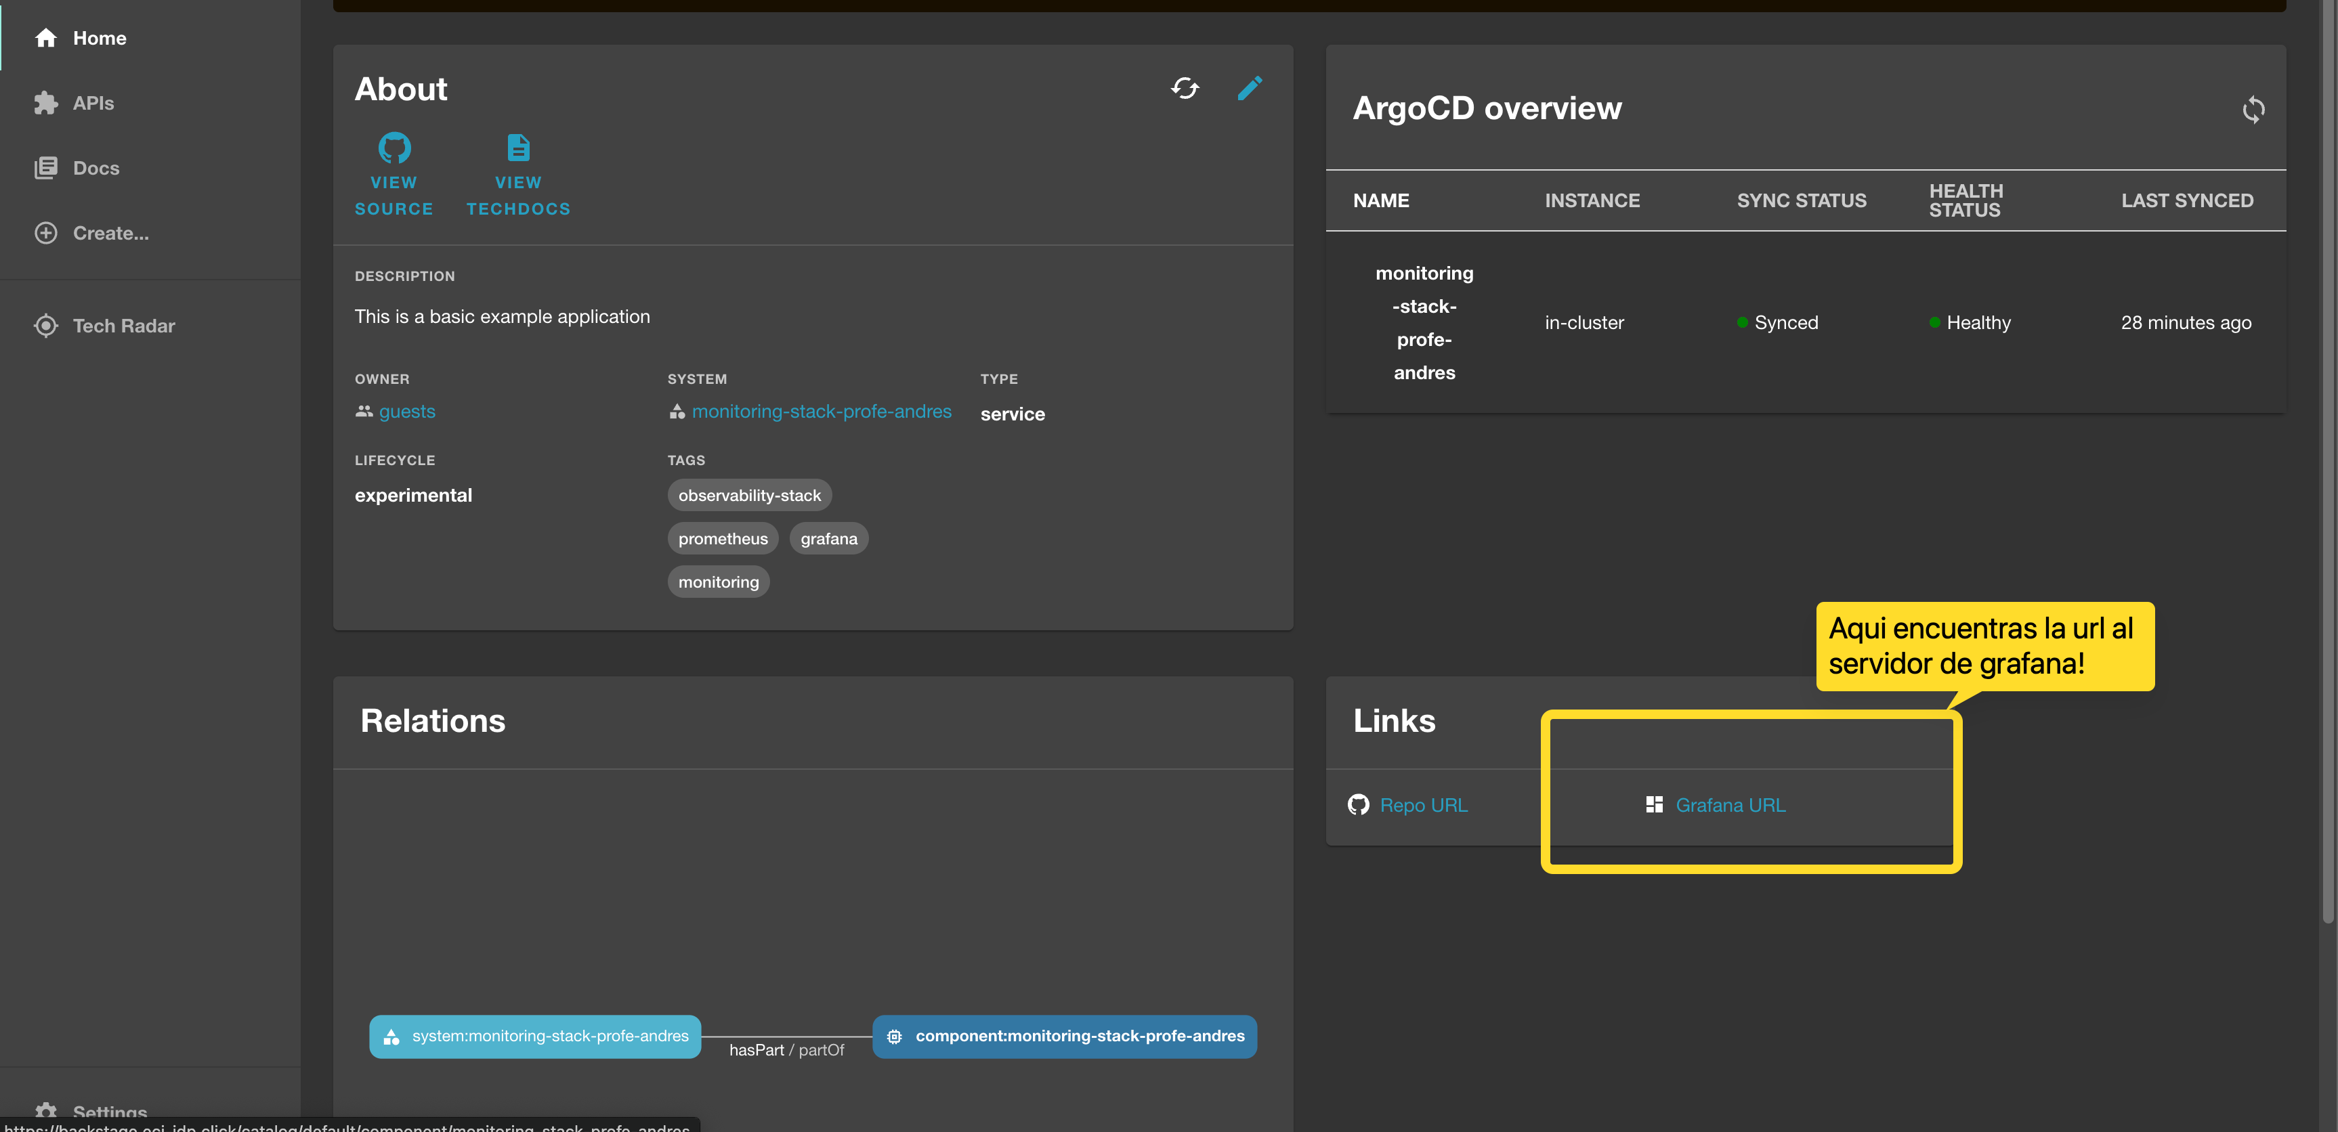Open Settings in sidebar

(x=109, y=1111)
